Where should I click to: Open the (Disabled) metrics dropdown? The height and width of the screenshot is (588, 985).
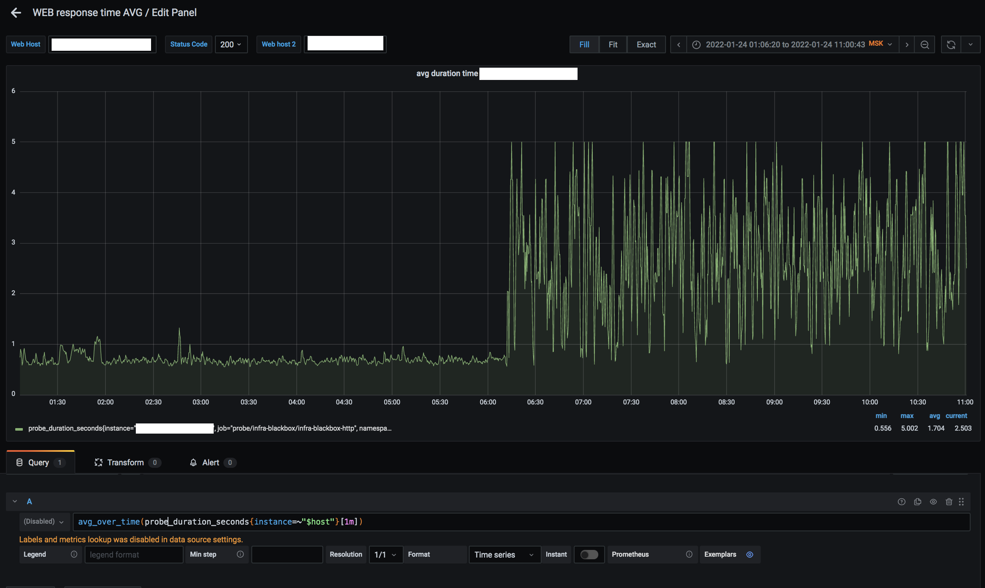pos(44,522)
